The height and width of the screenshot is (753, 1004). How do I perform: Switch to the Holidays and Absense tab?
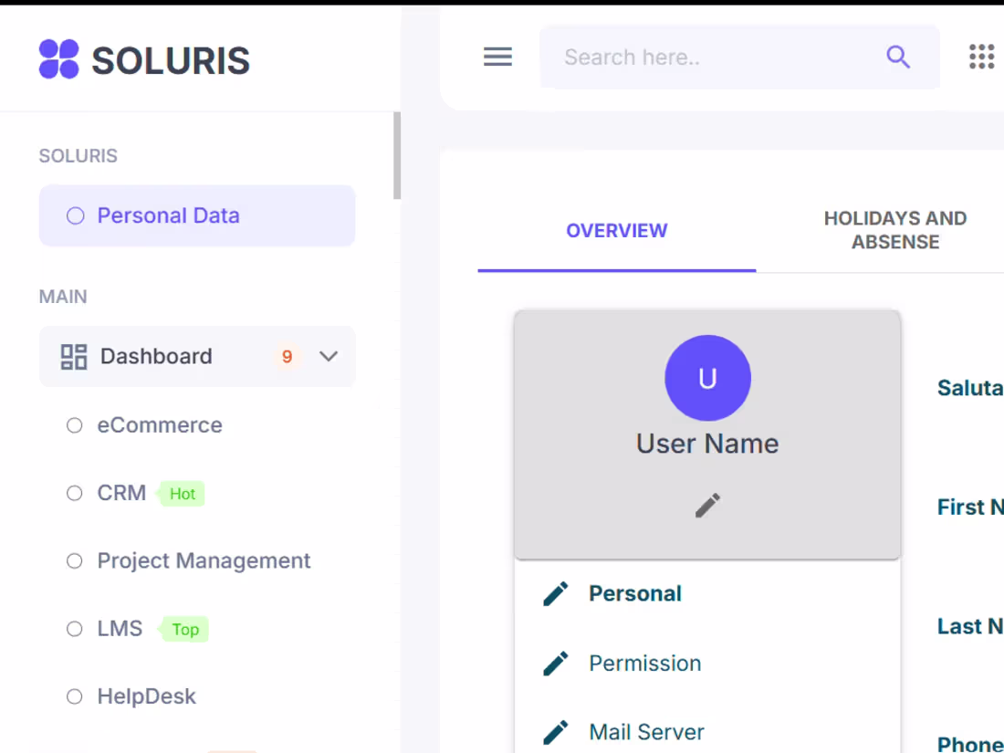click(x=895, y=230)
